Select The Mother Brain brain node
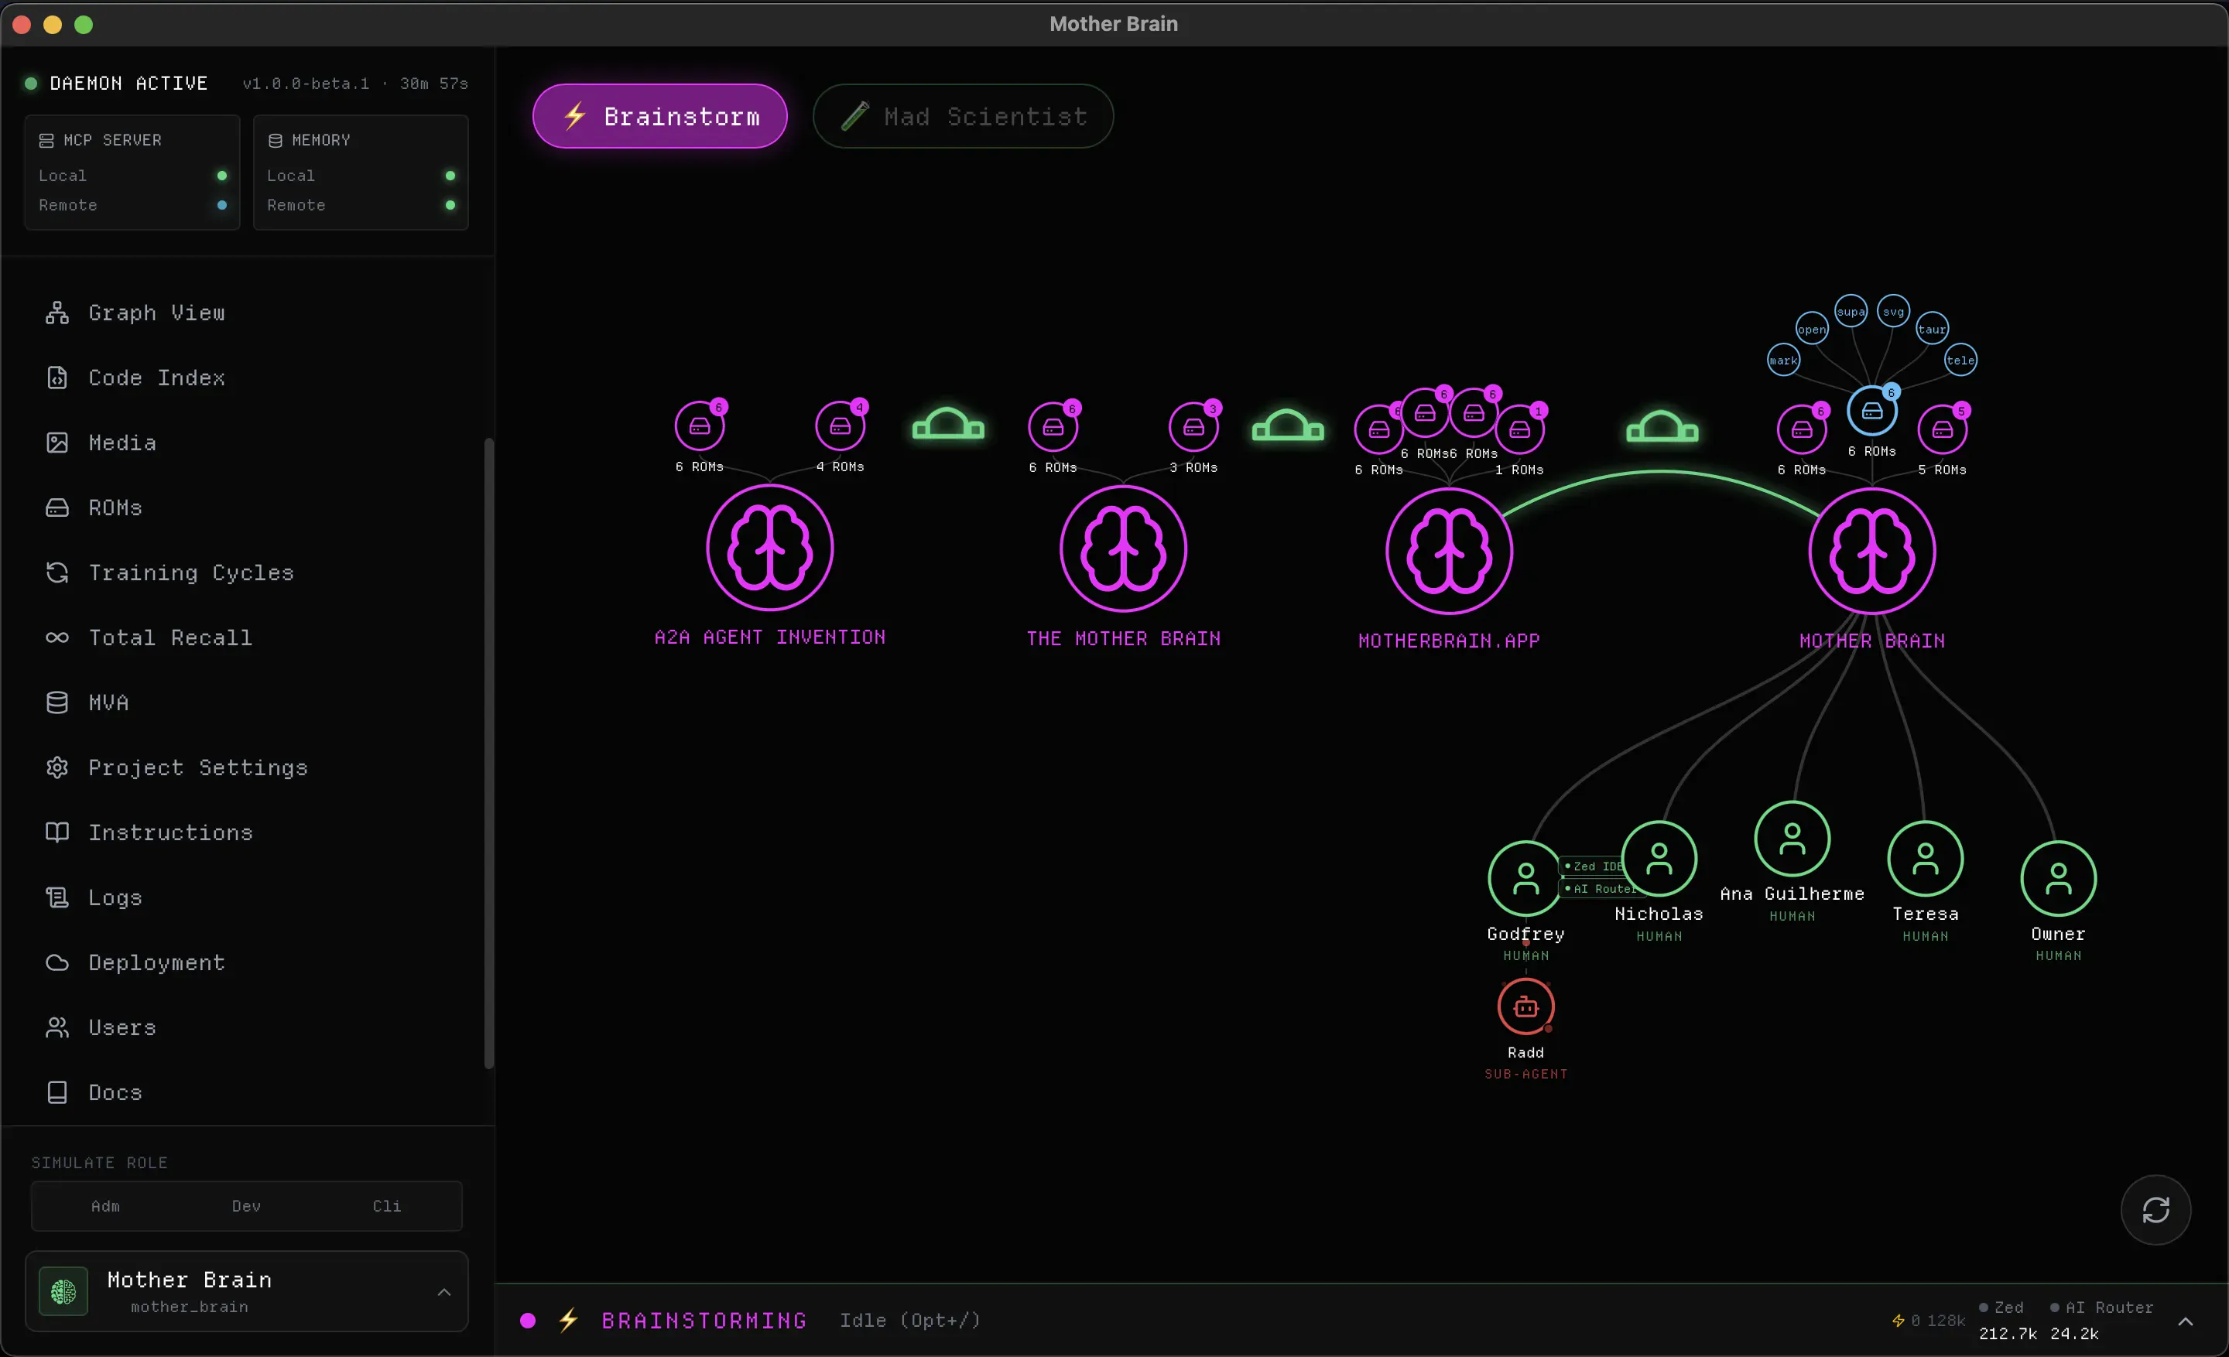 click(1124, 549)
